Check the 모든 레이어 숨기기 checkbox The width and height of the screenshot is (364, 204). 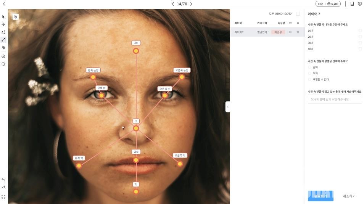tap(298, 14)
